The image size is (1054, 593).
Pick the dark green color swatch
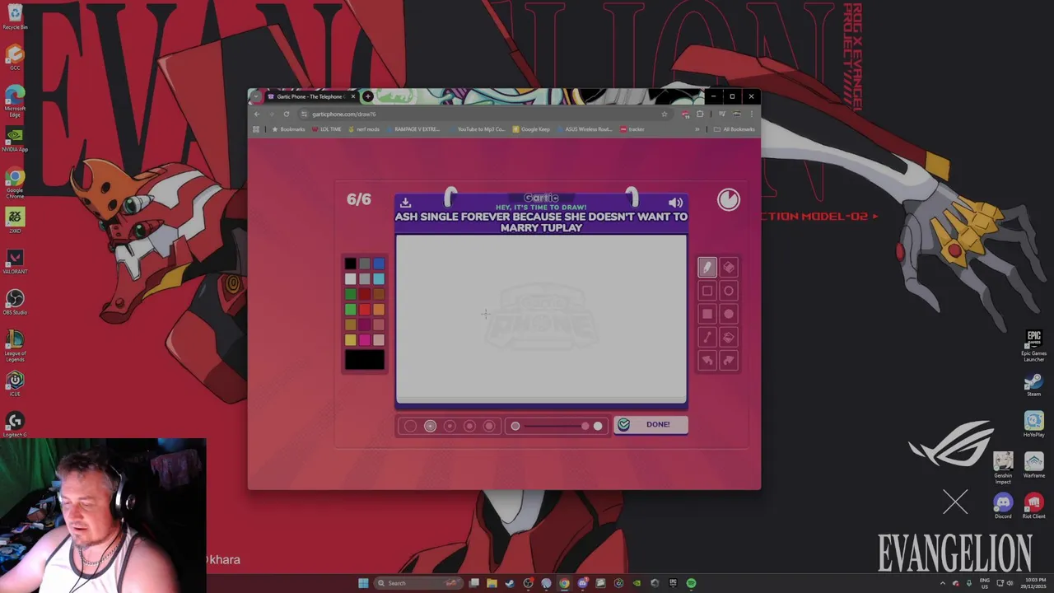[x=350, y=294]
